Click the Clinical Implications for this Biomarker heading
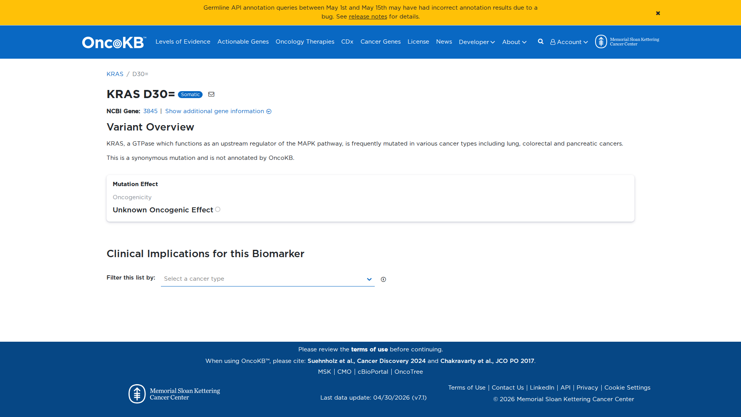Screen dimensions: 741x417 coord(205,254)
